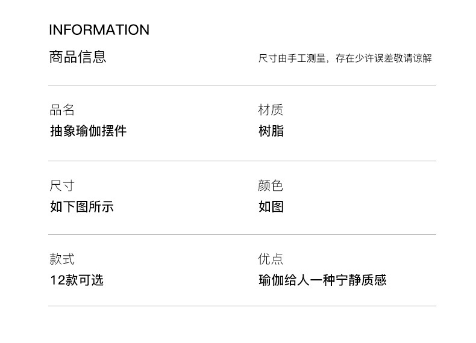Click the 品名 field label
The height and width of the screenshot is (343, 476).
pyautogui.click(x=62, y=110)
